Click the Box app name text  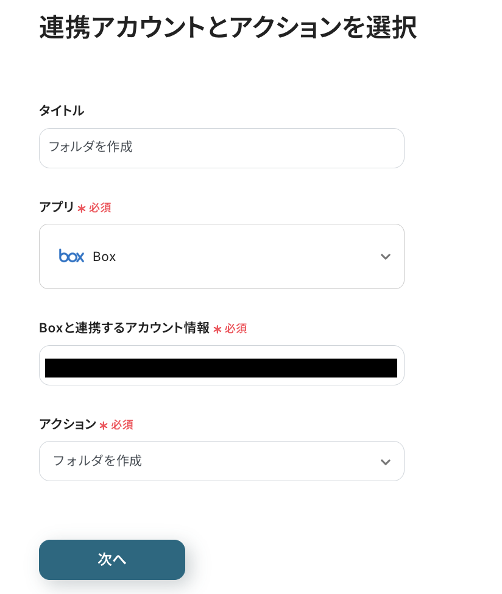tap(104, 257)
